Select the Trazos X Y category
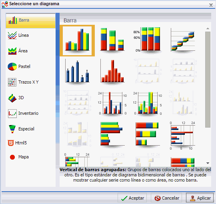This screenshot has width=216, height=204. [30, 82]
